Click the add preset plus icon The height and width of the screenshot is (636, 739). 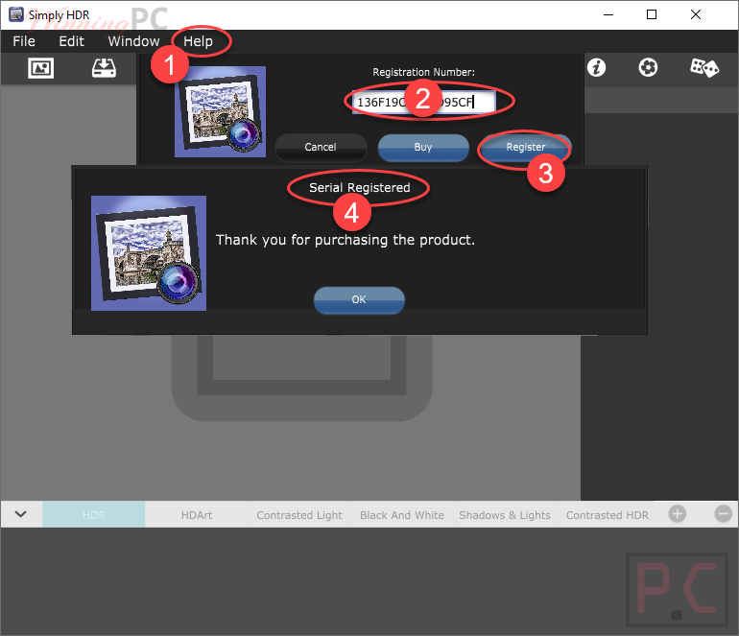coord(678,513)
